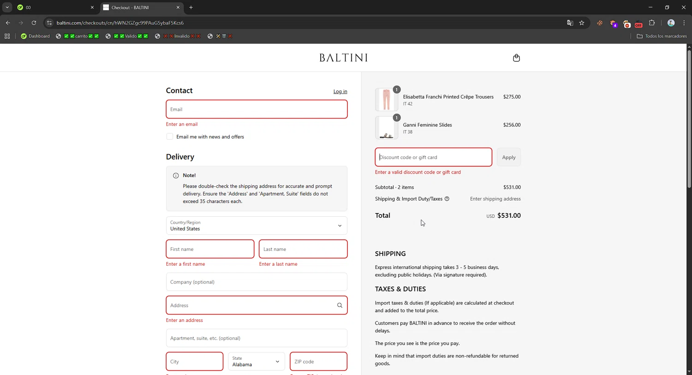This screenshot has width=692, height=375.
Task: Reload the checkout page
Action: [x=34, y=23]
